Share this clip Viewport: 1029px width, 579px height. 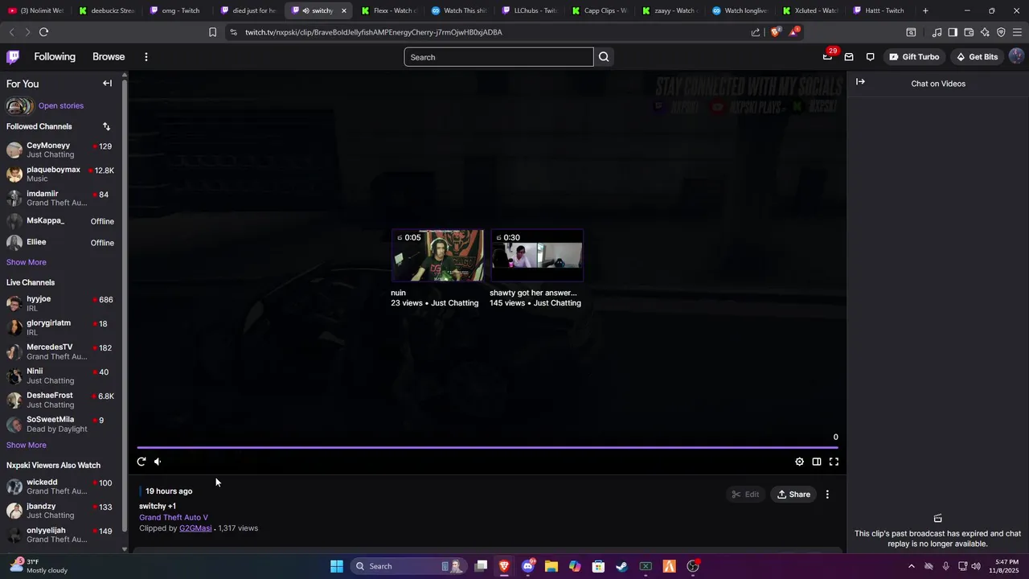coord(793,495)
